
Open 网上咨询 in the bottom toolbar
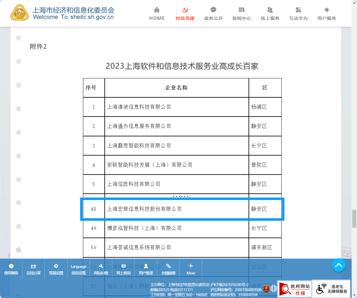123,269
